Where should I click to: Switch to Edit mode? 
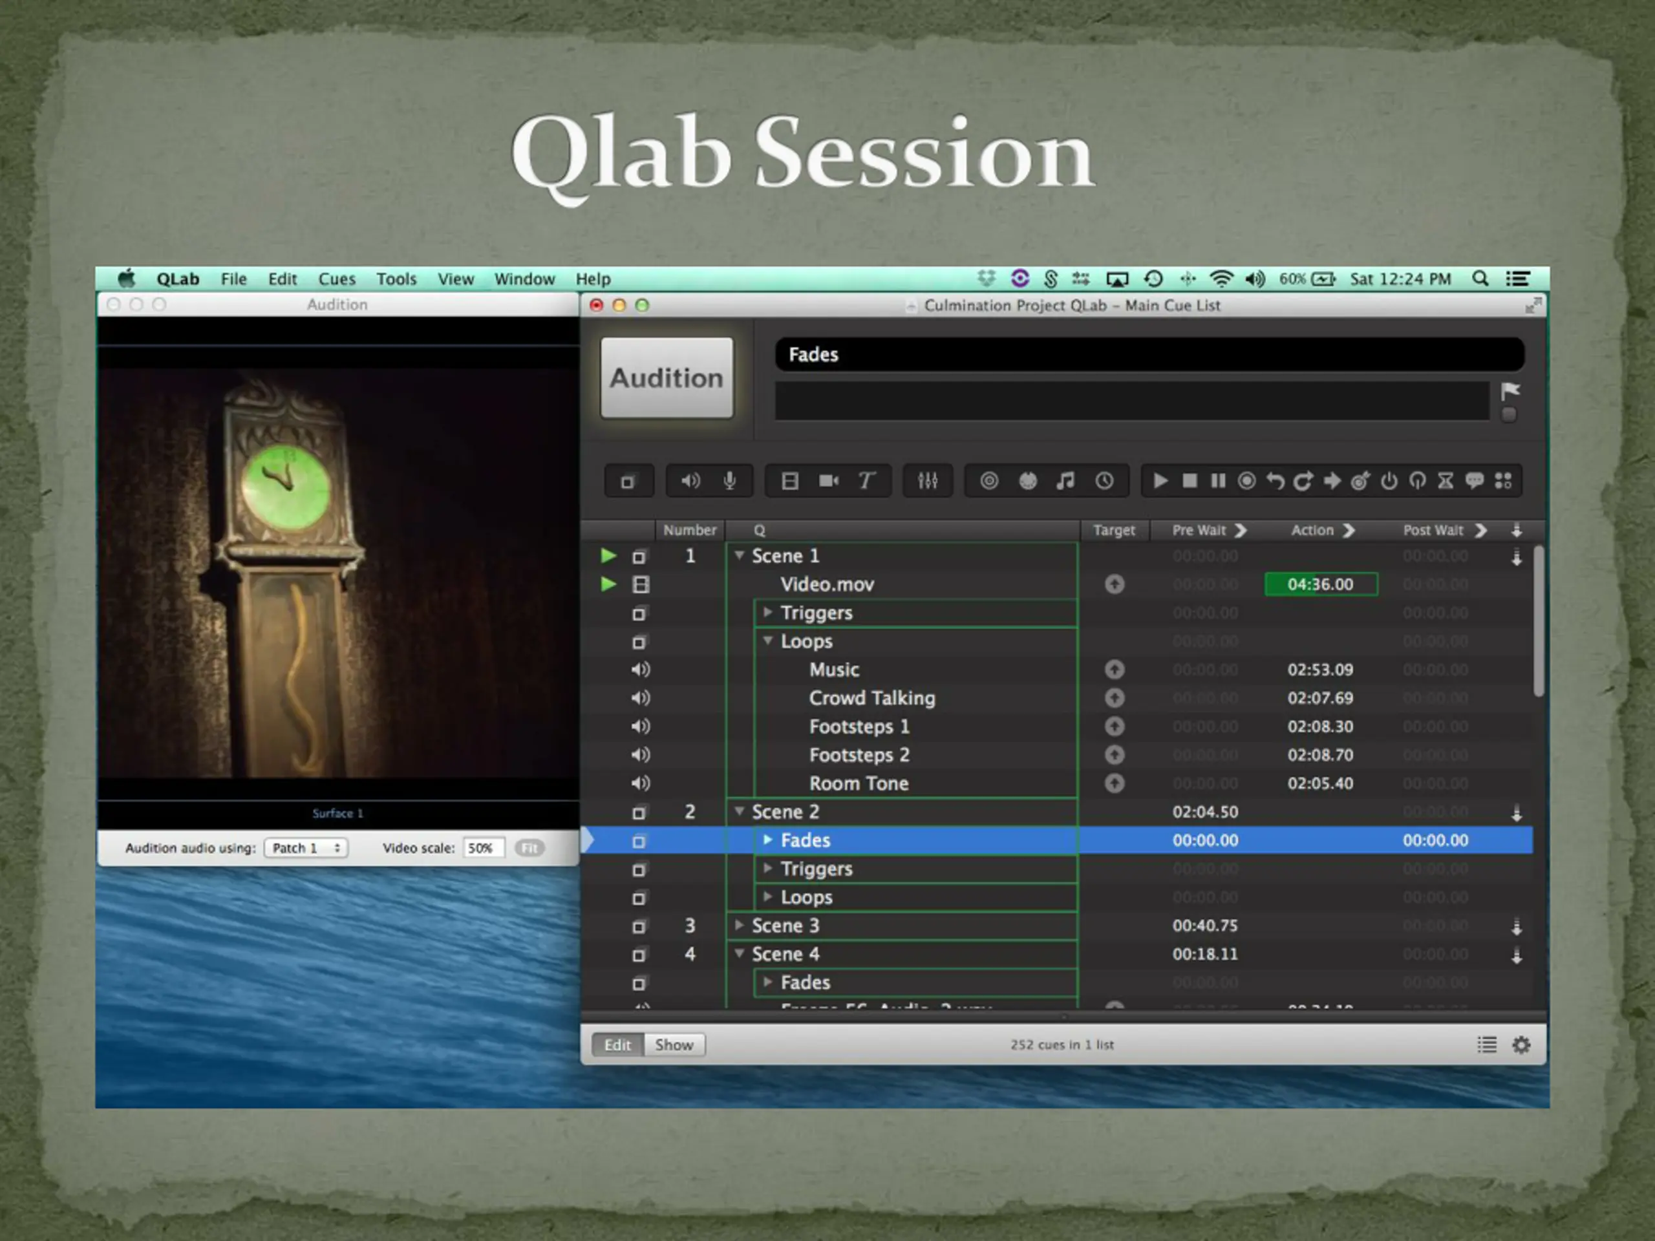point(617,1045)
